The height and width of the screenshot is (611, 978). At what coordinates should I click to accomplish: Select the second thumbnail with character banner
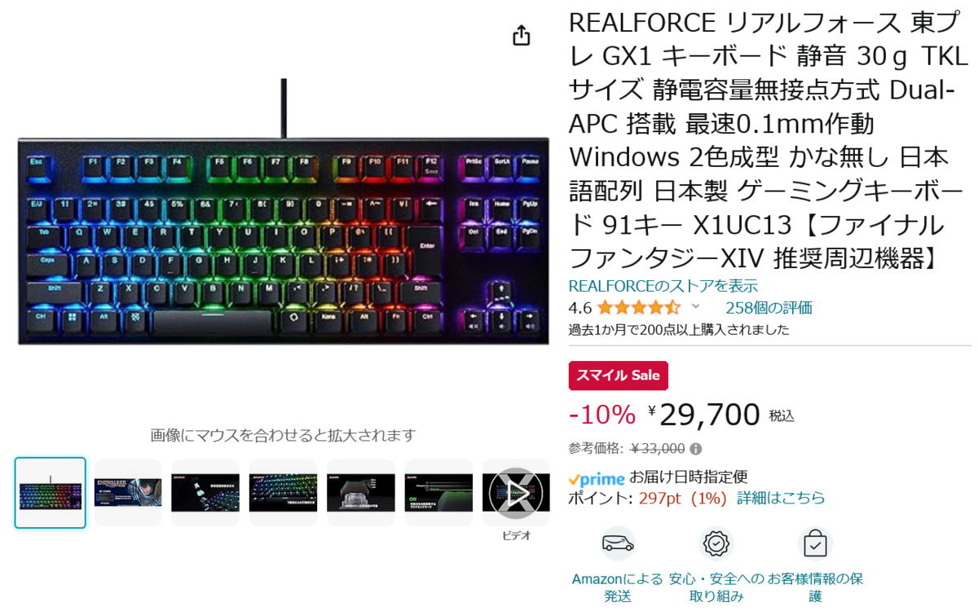tap(128, 493)
